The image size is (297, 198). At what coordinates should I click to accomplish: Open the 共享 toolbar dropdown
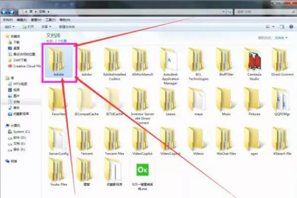(46, 27)
